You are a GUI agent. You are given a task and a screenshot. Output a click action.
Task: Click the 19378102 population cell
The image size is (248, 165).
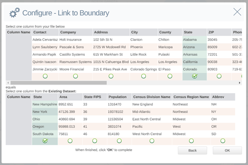(119, 112)
